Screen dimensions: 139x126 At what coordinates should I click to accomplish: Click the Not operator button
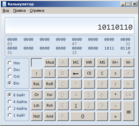[x=37, y=117]
